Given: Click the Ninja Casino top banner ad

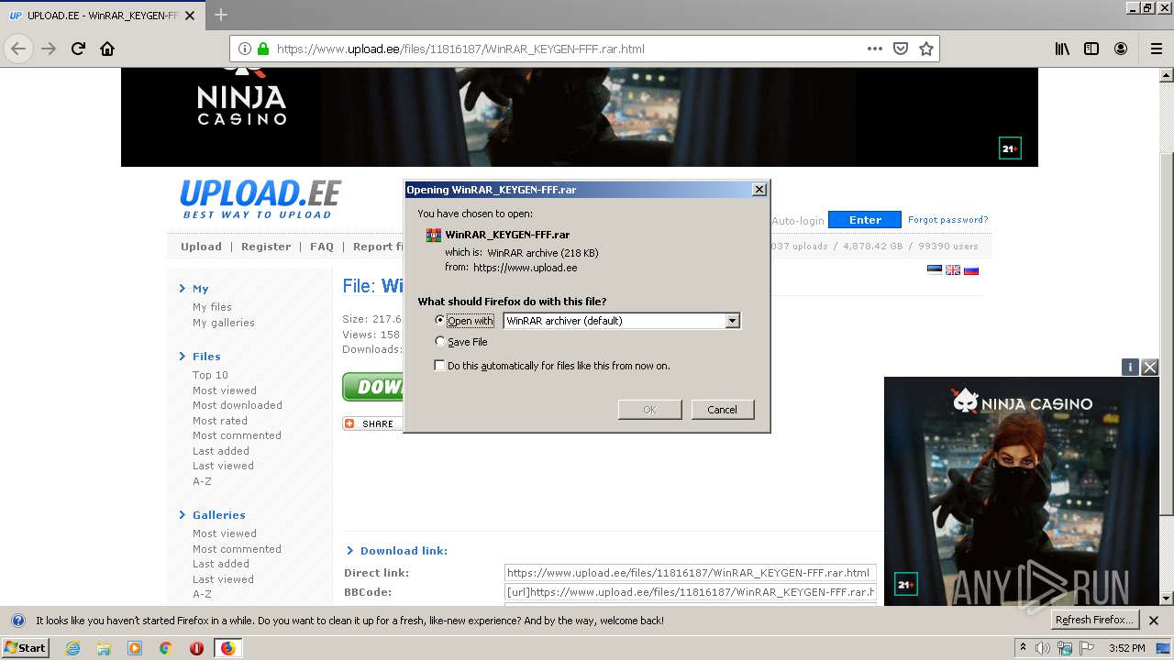Looking at the screenshot, I should point(580,117).
